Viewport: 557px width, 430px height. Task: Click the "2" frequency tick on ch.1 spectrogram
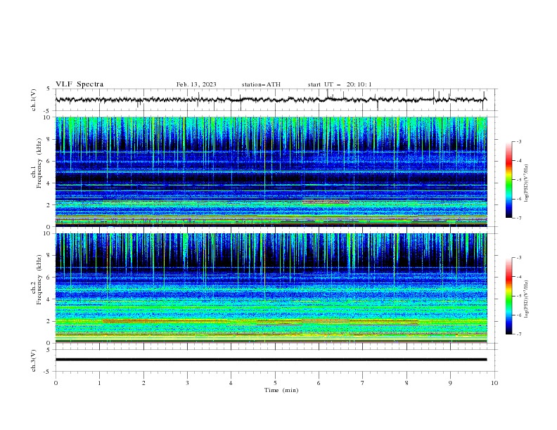(x=49, y=204)
